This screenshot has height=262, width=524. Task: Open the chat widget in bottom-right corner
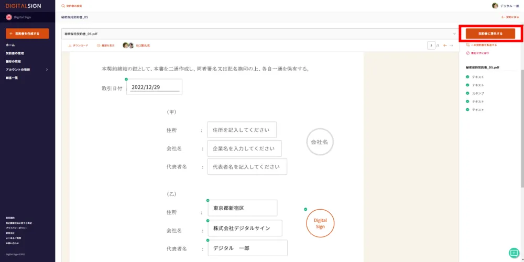[514, 253]
